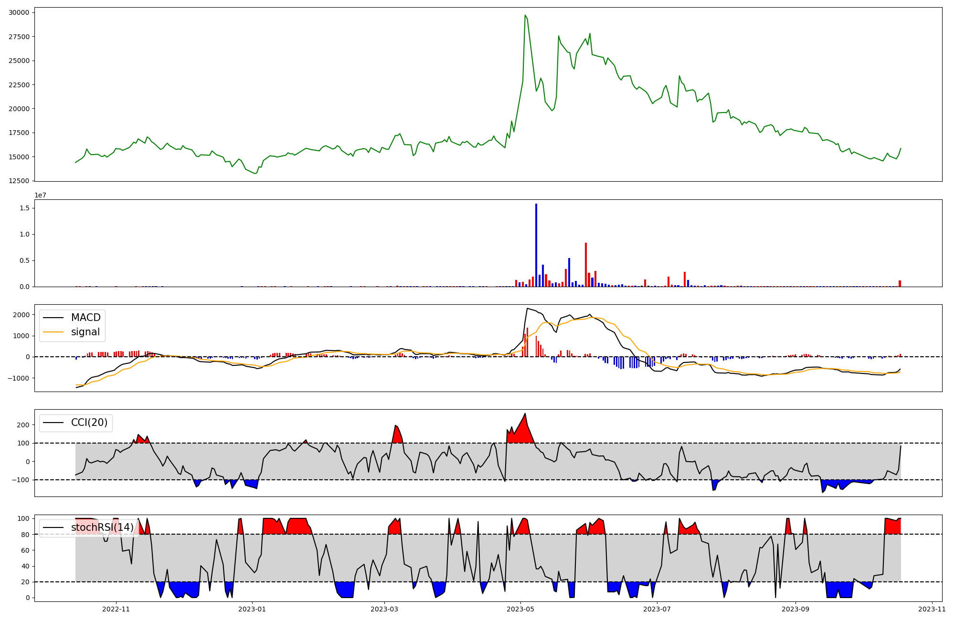Click the 2023-09 x-axis date label
Viewport: 955px width, 620px height.
coord(796,609)
